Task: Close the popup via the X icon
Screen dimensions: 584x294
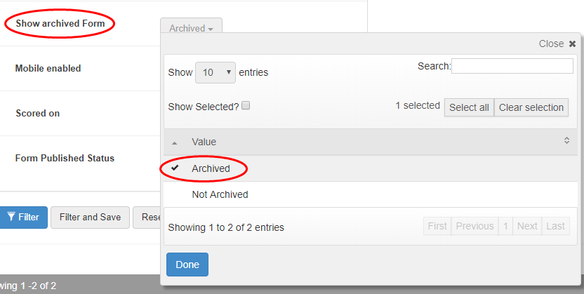Action: pos(573,44)
